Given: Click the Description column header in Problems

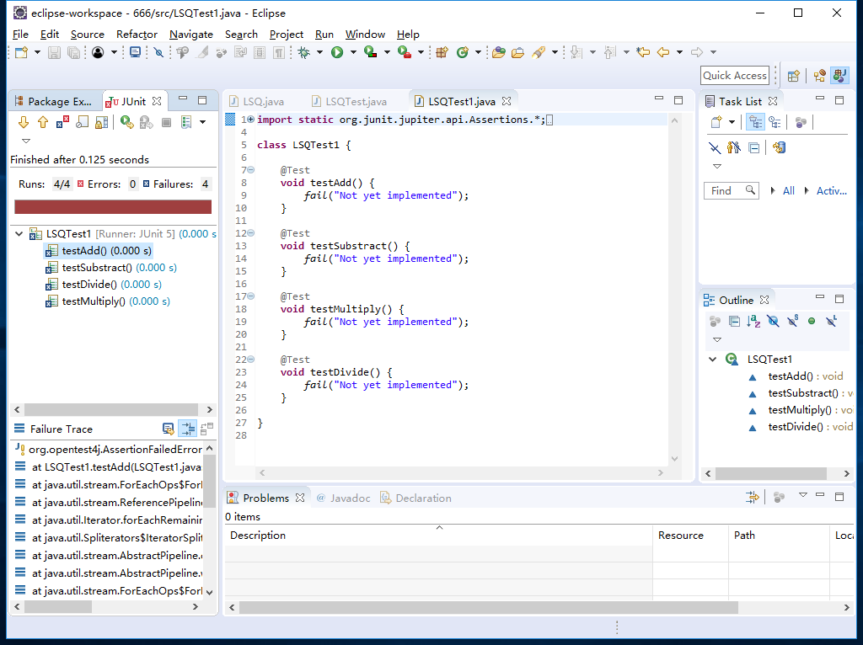Looking at the screenshot, I should 438,536.
